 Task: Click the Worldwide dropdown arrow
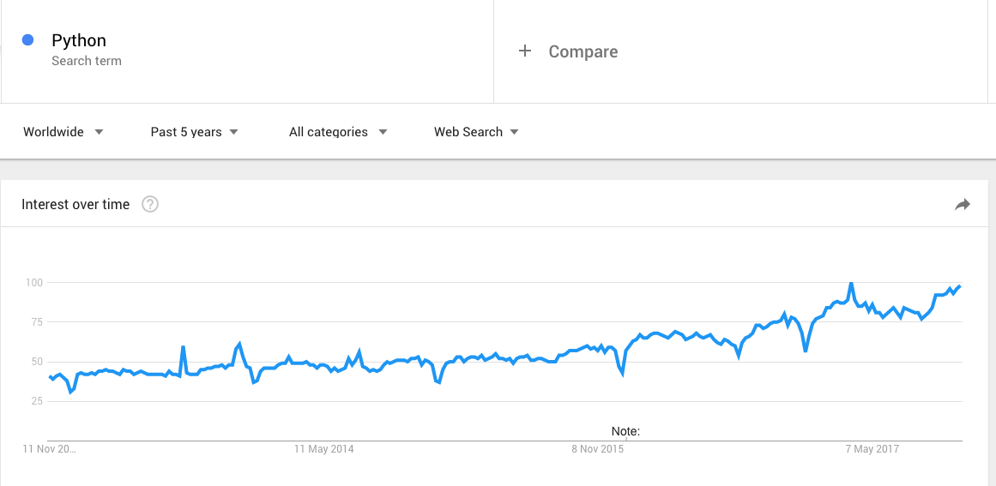99,132
